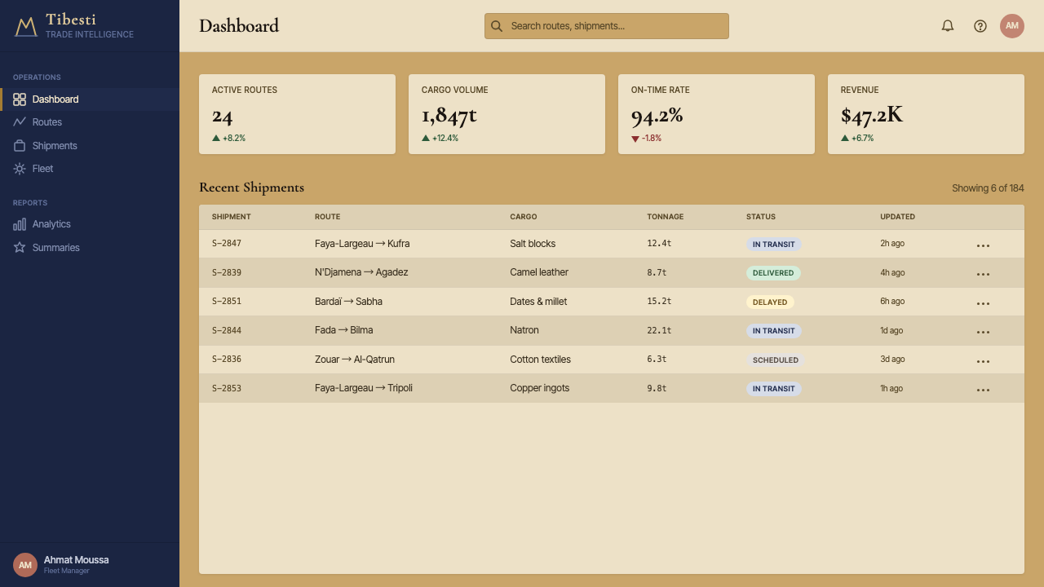Open the Cargo Volume stat card
Viewport: 1044px width, 587px height.
pyautogui.click(x=507, y=114)
